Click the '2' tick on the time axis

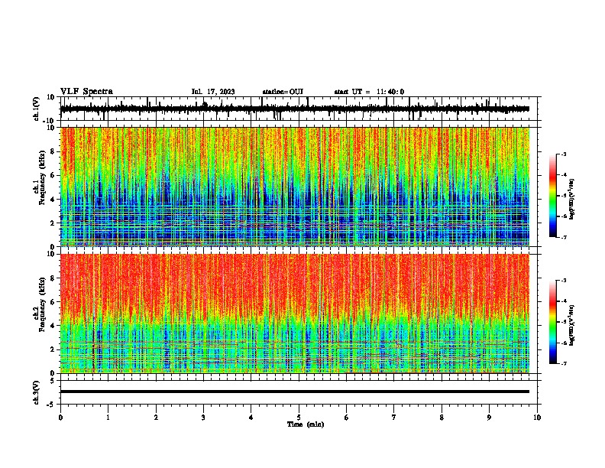pyautogui.click(x=156, y=418)
